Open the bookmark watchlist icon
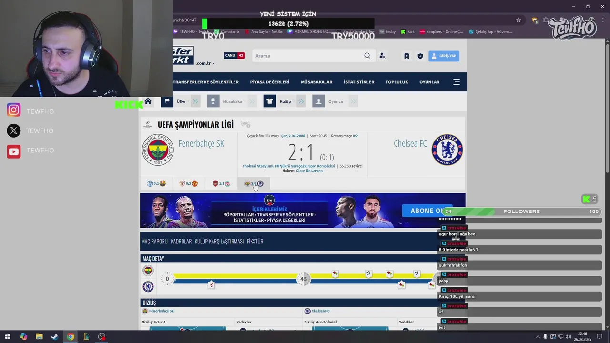 [x=407, y=56]
